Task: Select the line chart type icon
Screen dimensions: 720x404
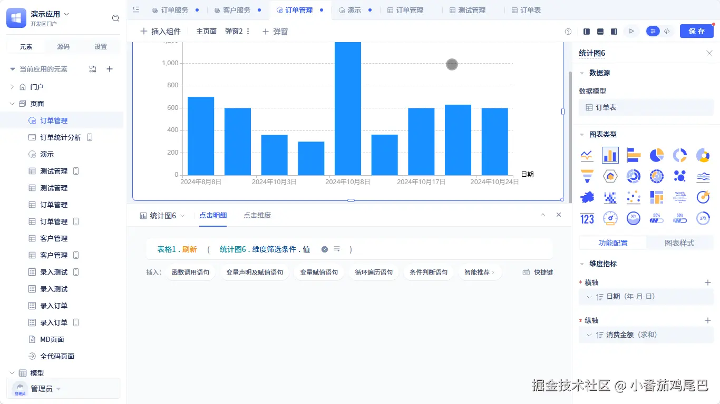Action: (587, 155)
